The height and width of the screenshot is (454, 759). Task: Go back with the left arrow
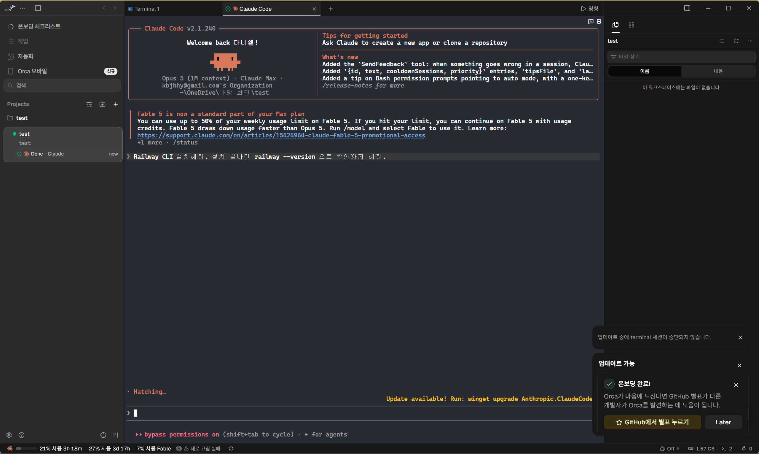click(x=105, y=8)
